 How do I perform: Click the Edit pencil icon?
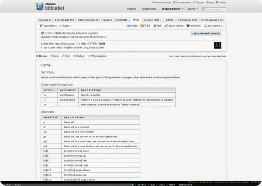63,56
